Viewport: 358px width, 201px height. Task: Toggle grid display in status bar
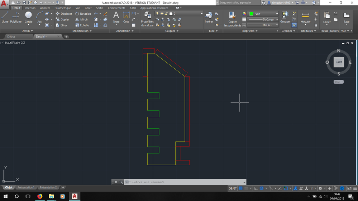[x=241, y=188]
